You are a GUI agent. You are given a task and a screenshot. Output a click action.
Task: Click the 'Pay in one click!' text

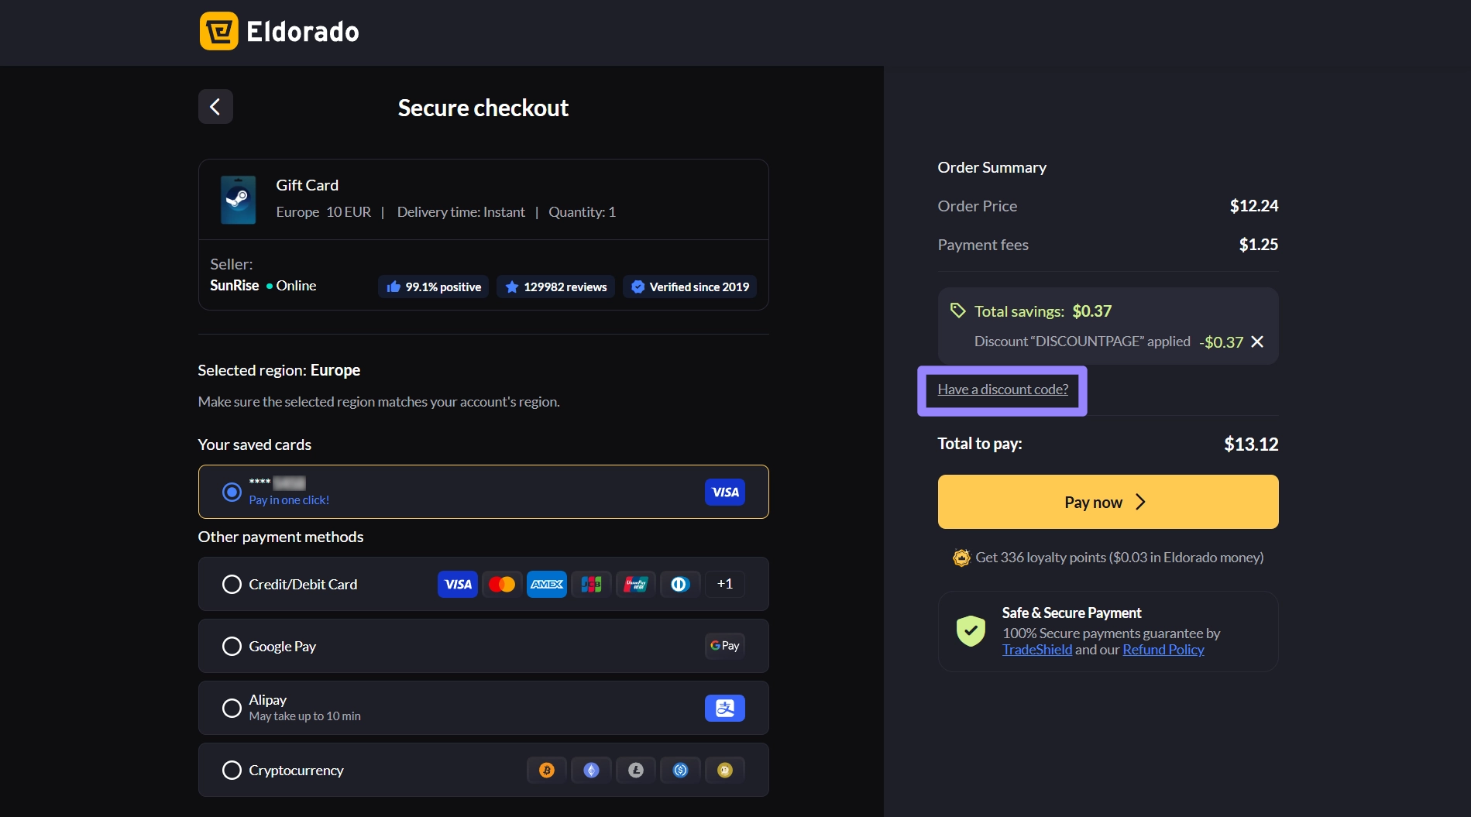pos(289,500)
